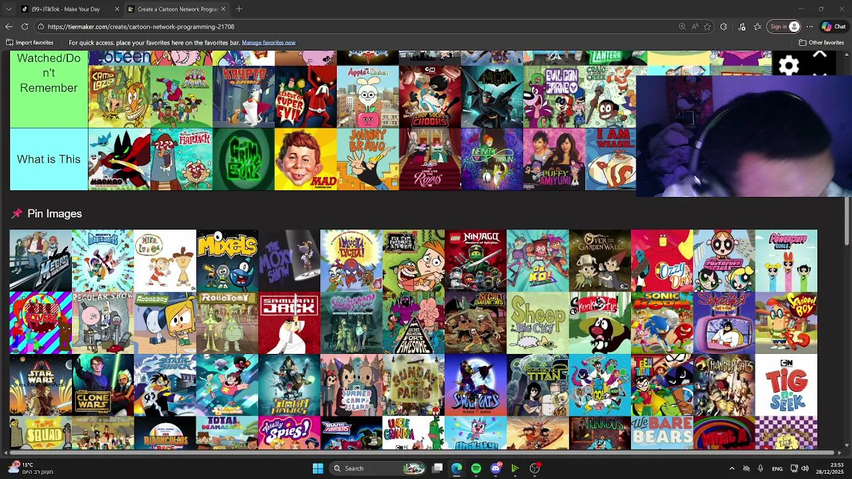Go back with the browser back arrow

click(x=9, y=27)
